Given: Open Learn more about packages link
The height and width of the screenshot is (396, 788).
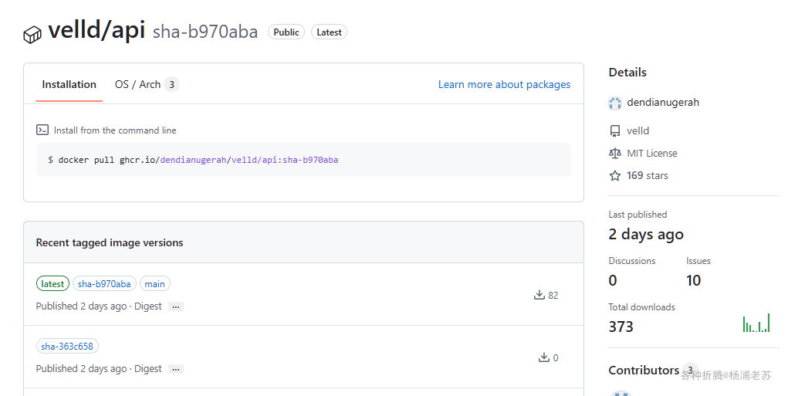Looking at the screenshot, I should tap(504, 85).
